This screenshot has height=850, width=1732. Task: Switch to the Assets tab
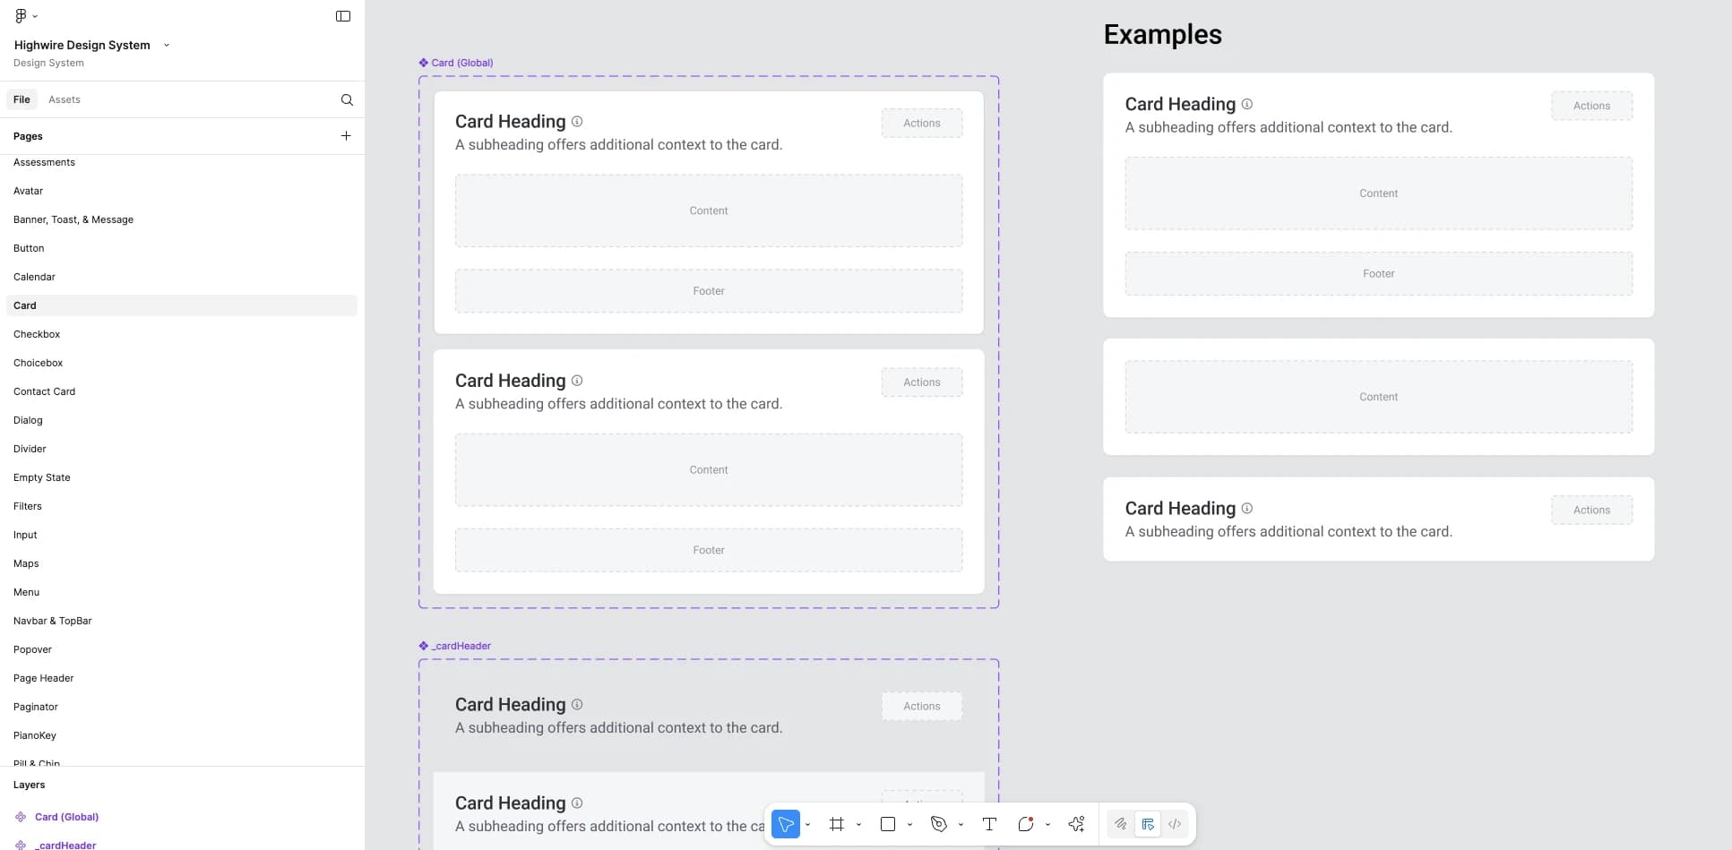pyautogui.click(x=65, y=99)
